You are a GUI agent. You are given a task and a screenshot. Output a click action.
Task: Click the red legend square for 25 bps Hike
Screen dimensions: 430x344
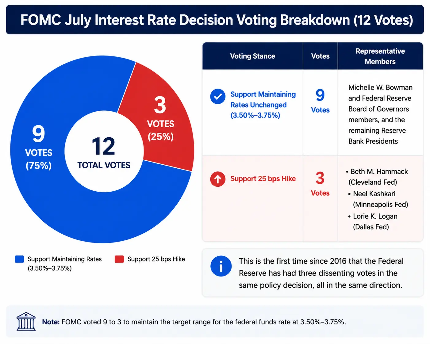click(119, 259)
